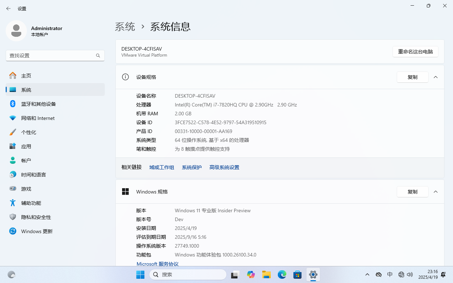The height and width of the screenshot is (283, 453).
Task: Open 系统保护 link
Action: (x=192, y=167)
